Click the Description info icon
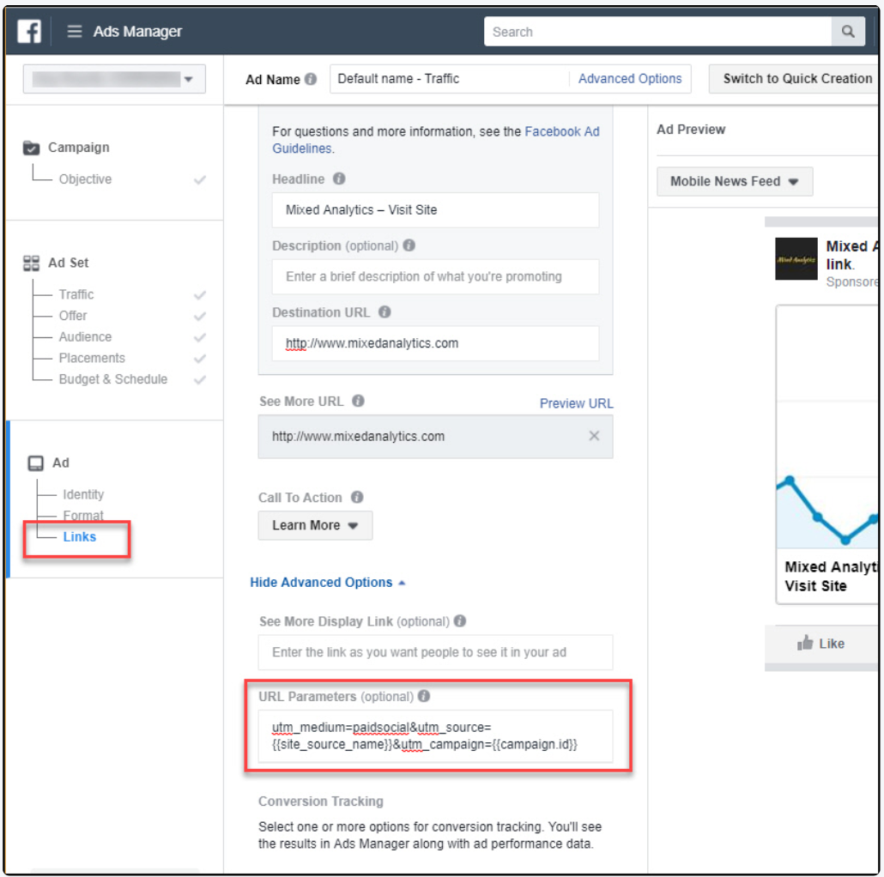 click(409, 245)
